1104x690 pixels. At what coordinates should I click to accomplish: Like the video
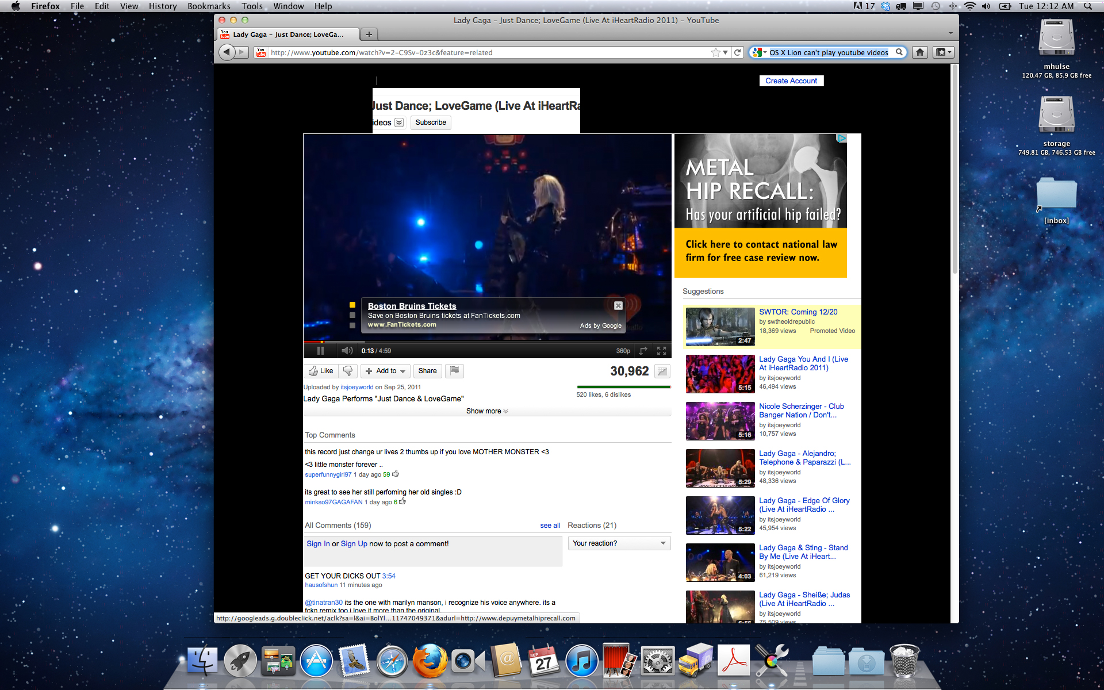point(321,371)
